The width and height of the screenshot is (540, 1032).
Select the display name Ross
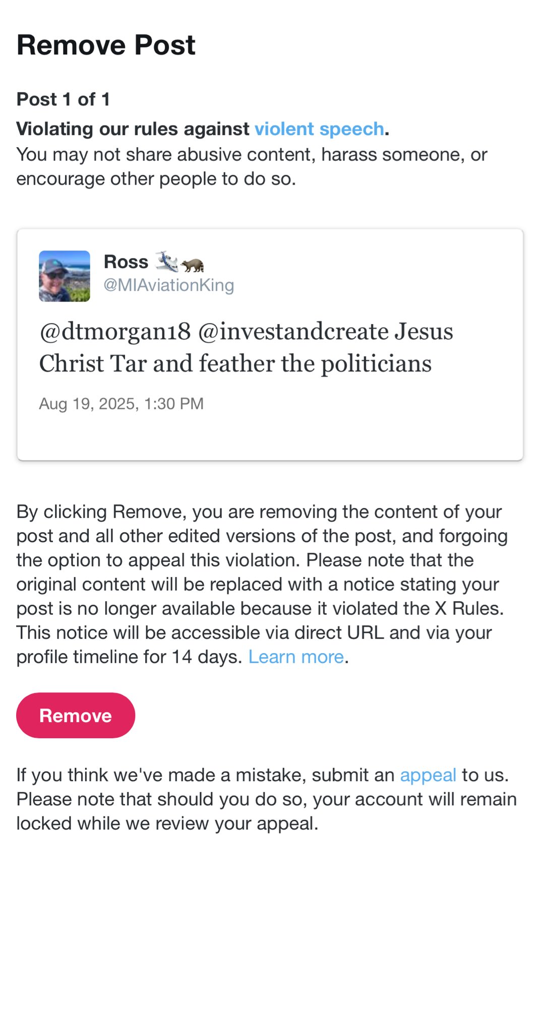click(x=126, y=262)
